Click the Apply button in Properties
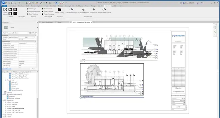The height and width of the screenshot is (118, 220). [x=34, y=69]
